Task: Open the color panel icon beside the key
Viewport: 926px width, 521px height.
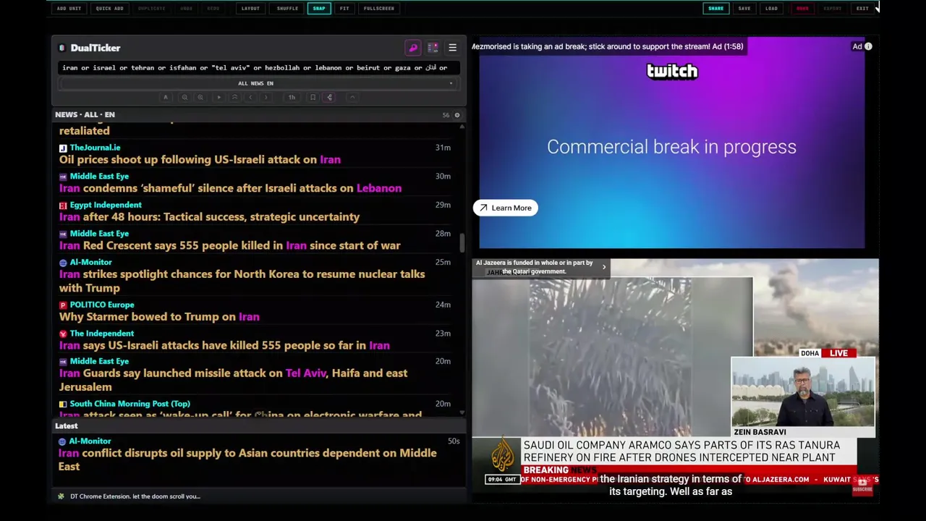Action: 433,48
